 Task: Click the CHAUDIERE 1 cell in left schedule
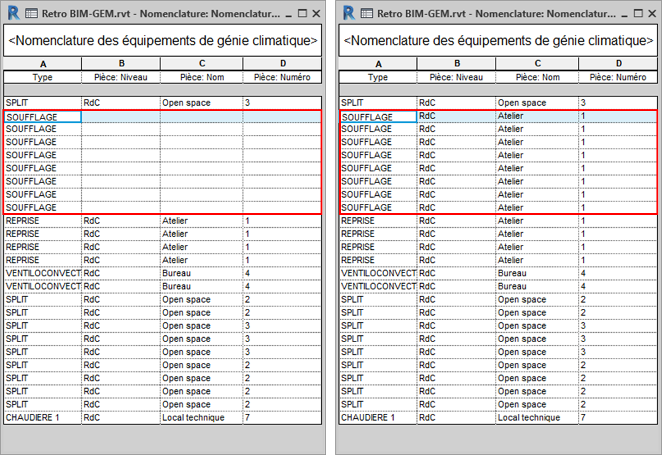[x=31, y=418]
